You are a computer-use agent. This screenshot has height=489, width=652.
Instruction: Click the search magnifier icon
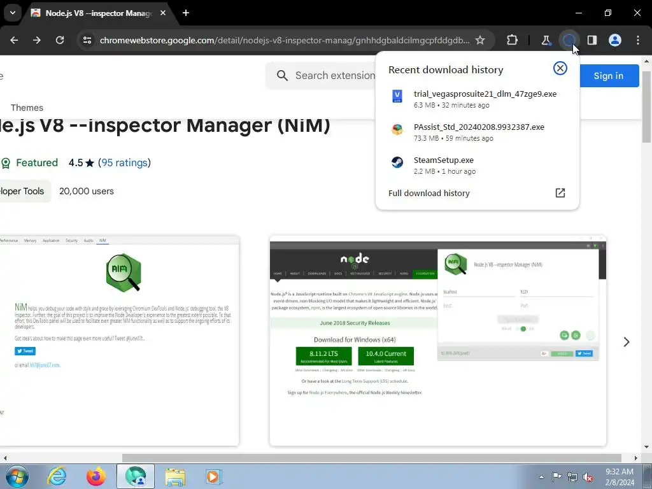[x=282, y=75]
